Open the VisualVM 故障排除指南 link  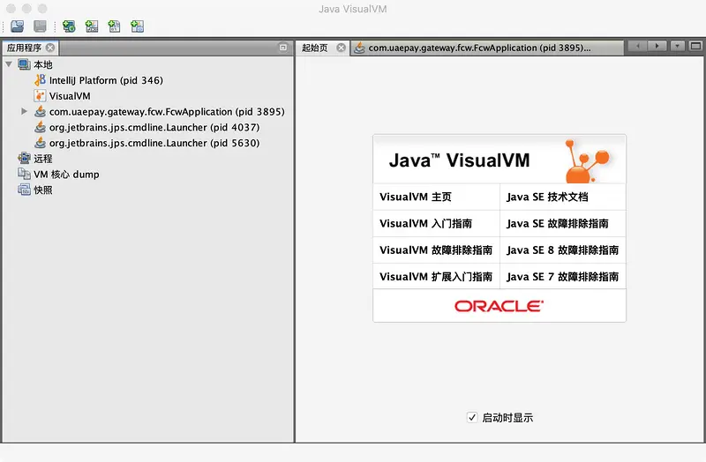pyautogui.click(x=436, y=250)
